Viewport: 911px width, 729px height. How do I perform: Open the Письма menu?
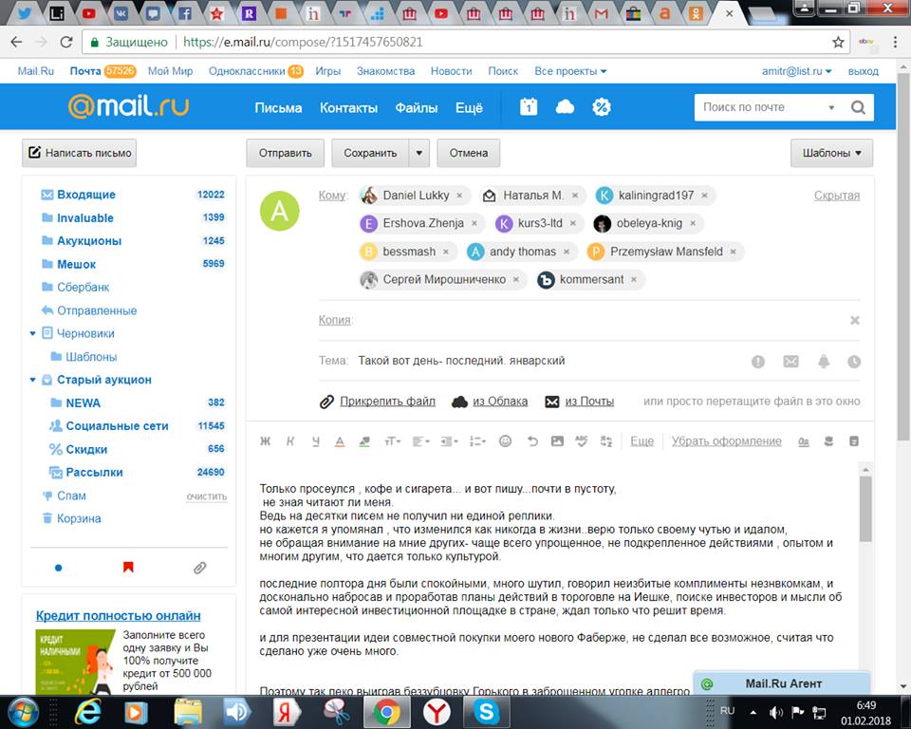pyautogui.click(x=278, y=107)
